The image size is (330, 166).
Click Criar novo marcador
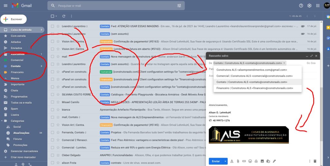(23, 157)
